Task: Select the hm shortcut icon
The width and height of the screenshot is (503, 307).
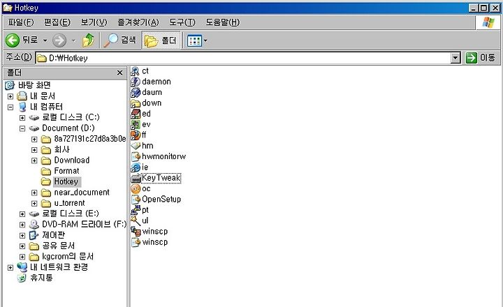Action: (x=135, y=146)
